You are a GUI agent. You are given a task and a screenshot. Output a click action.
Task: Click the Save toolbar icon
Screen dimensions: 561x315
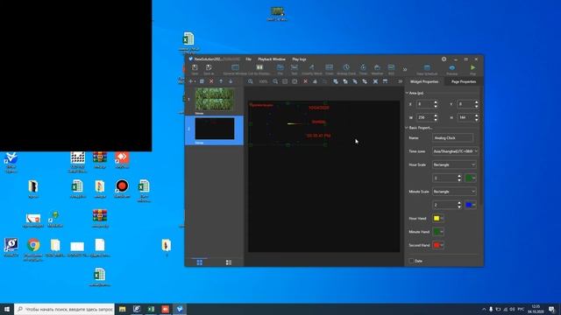195,69
